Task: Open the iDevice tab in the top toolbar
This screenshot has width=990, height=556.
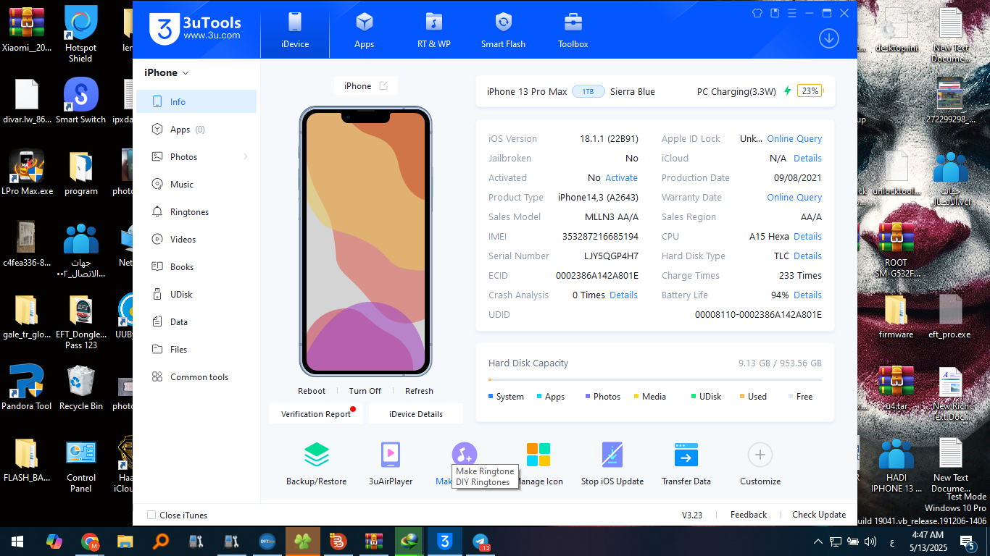Action: pyautogui.click(x=295, y=30)
